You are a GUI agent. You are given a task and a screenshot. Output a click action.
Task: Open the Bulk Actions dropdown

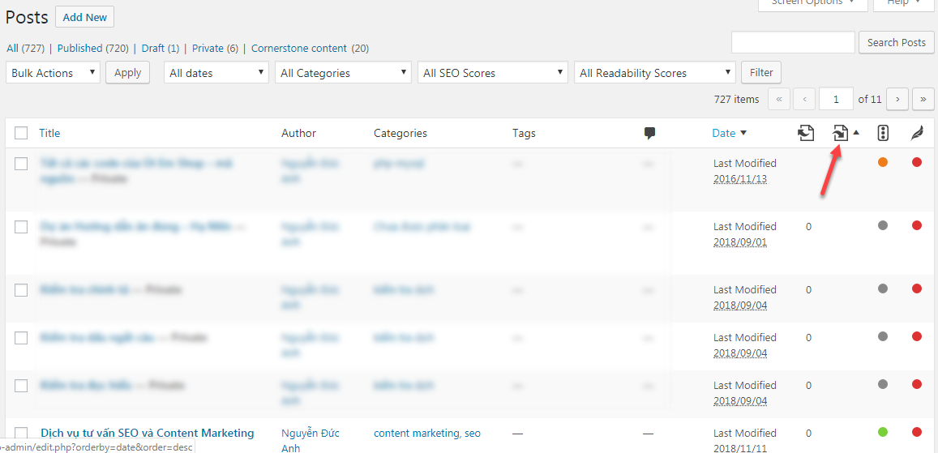point(54,73)
